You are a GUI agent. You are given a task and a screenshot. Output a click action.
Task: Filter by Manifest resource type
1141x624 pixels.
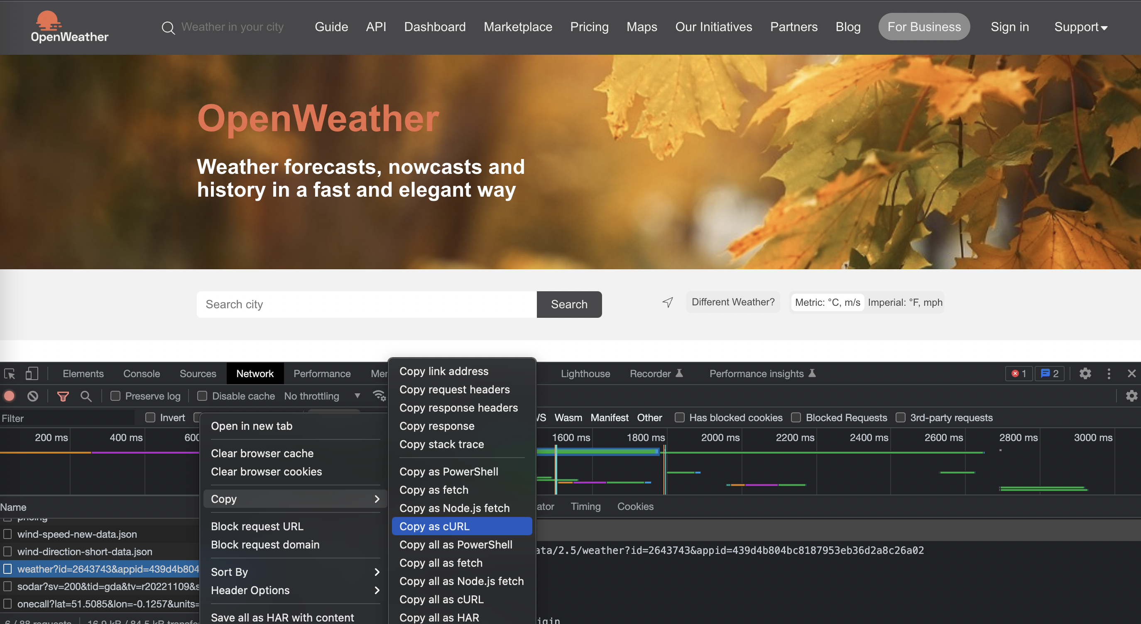click(610, 418)
